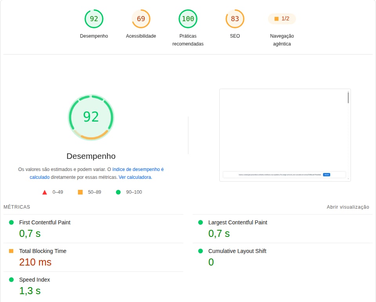
Task: Click the 0,7 s Largest Contentful Paint value
Action: pos(219,234)
